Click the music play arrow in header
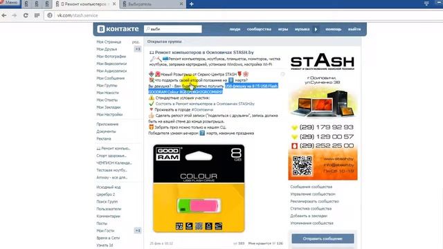The height and width of the screenshot is (249, 443). coord(316,29)
